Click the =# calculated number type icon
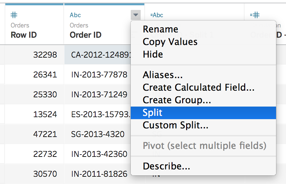The image size is (286, 184). click(x=254, y=15)
